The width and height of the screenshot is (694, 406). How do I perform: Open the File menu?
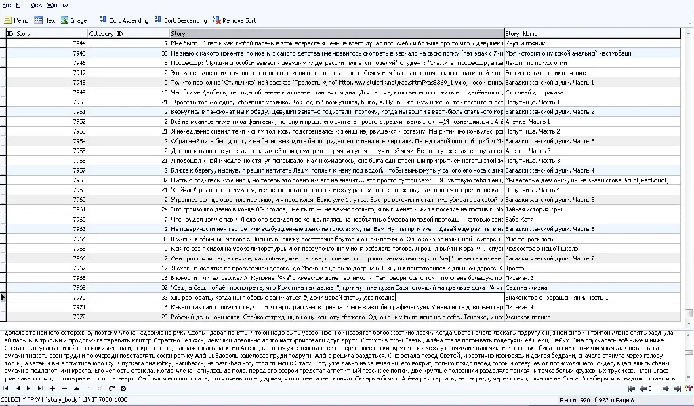pyautogui.click(x=6, y=5)
